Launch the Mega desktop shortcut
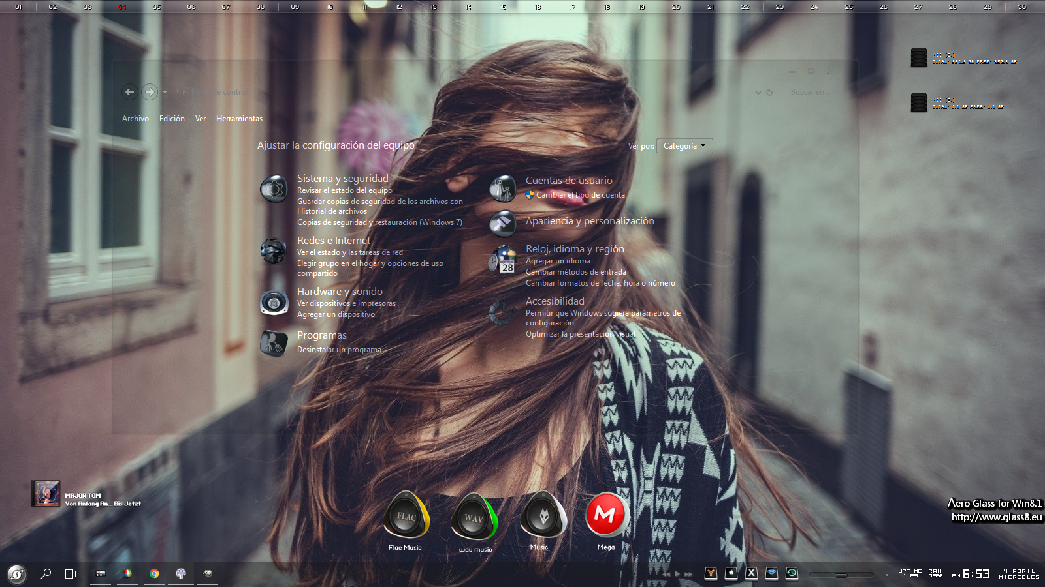Image resolution: width=1045 pixels, height=587 pixels. 606,515
